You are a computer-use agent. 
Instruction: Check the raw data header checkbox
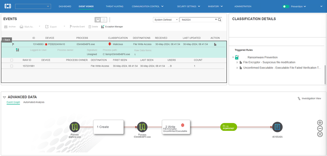(x=12, y=60)
